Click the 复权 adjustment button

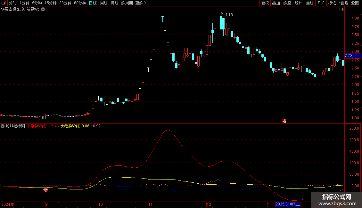(265, 3)
